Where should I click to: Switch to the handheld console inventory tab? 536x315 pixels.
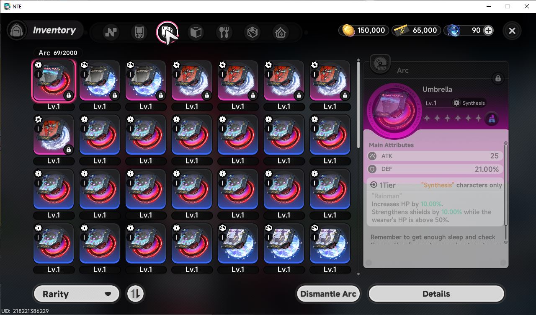(139, 32)
